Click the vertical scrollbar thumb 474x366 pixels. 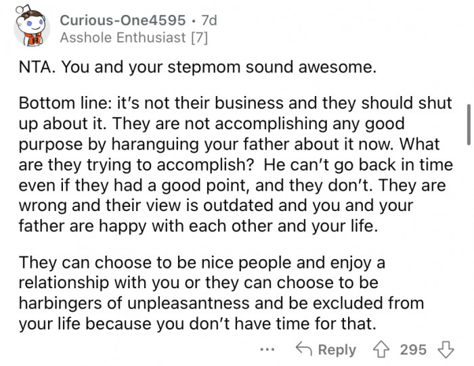tap(467, 124)
